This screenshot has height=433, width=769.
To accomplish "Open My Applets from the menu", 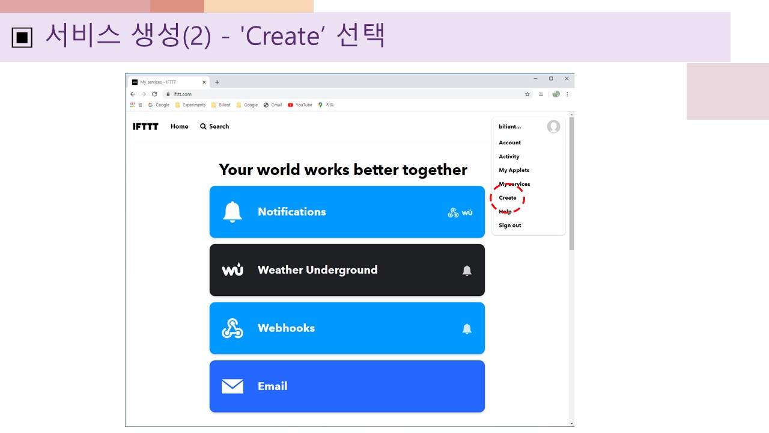I will [x=514, y=170].
